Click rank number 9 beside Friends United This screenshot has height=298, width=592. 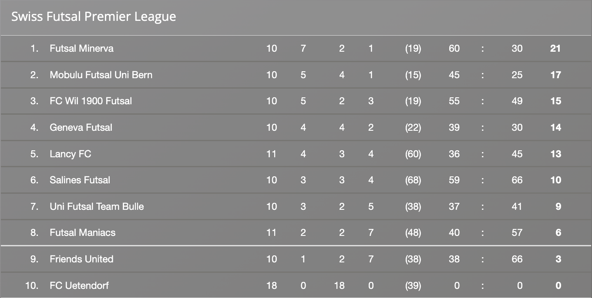pyautogui.click(x=35, y=259)
